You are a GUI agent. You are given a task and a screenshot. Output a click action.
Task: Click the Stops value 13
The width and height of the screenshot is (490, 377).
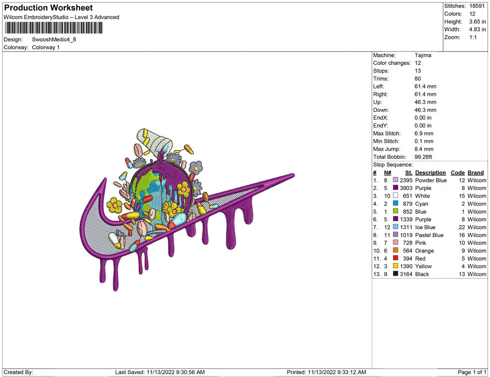[x=418, y=71]
